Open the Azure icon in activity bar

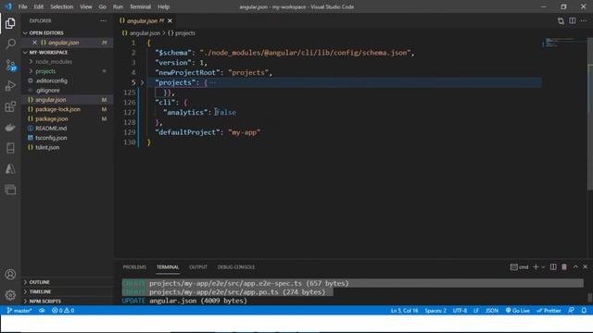click(x=10, y=168)
